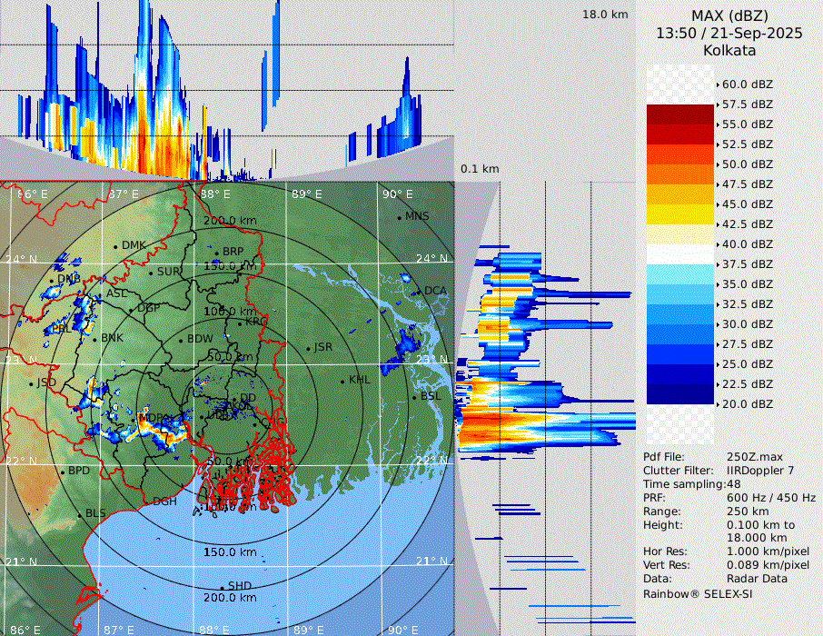Click the 18.0 km height label
Image resolution: width=823 pixels, height=636 pixels.
point(605,15)
